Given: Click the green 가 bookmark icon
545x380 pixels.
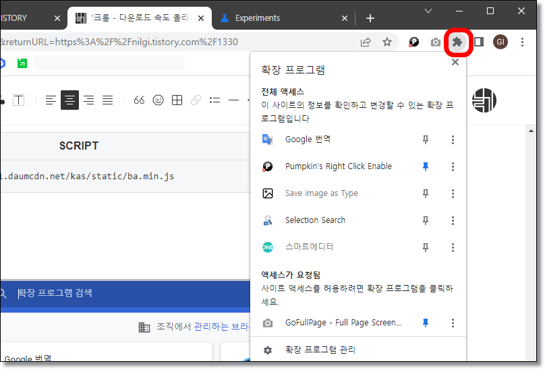Looking at the screenshot, I should 22,63.
